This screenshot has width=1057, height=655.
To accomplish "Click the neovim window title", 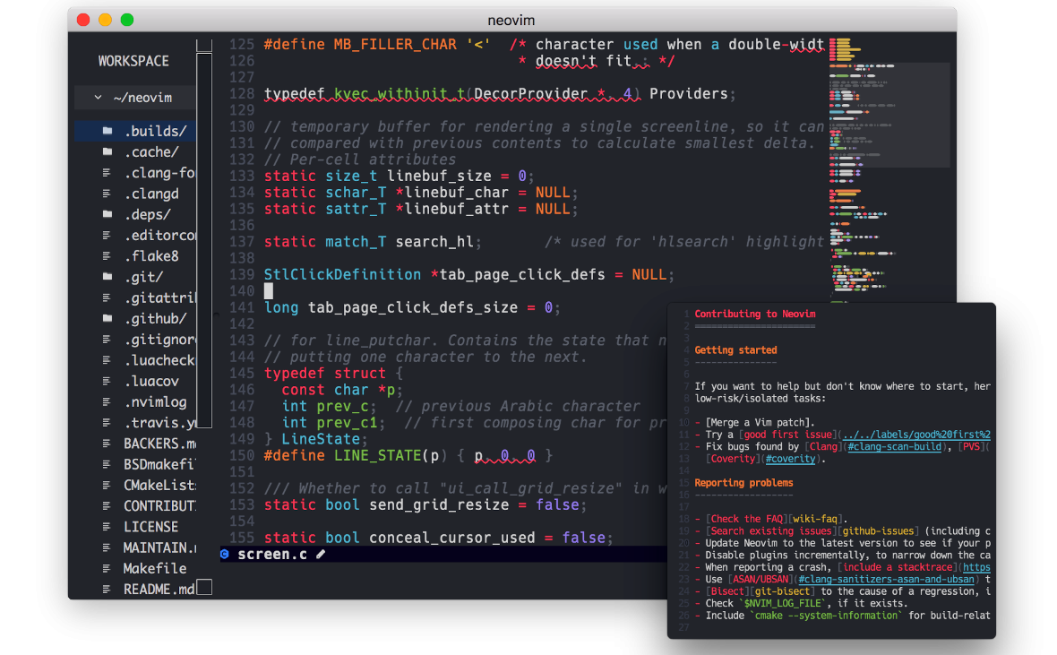I will 511,21.
